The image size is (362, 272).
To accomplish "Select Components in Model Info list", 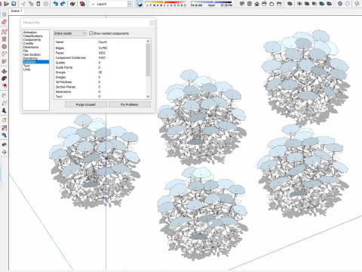I will (32, 40).
